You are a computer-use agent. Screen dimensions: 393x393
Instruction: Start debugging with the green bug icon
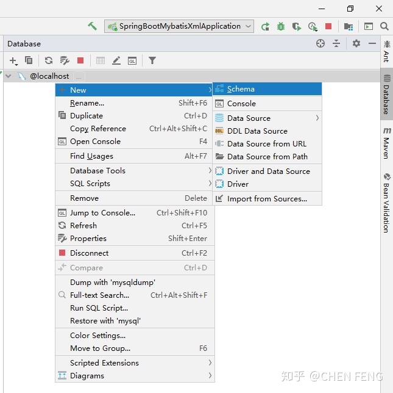281,26
